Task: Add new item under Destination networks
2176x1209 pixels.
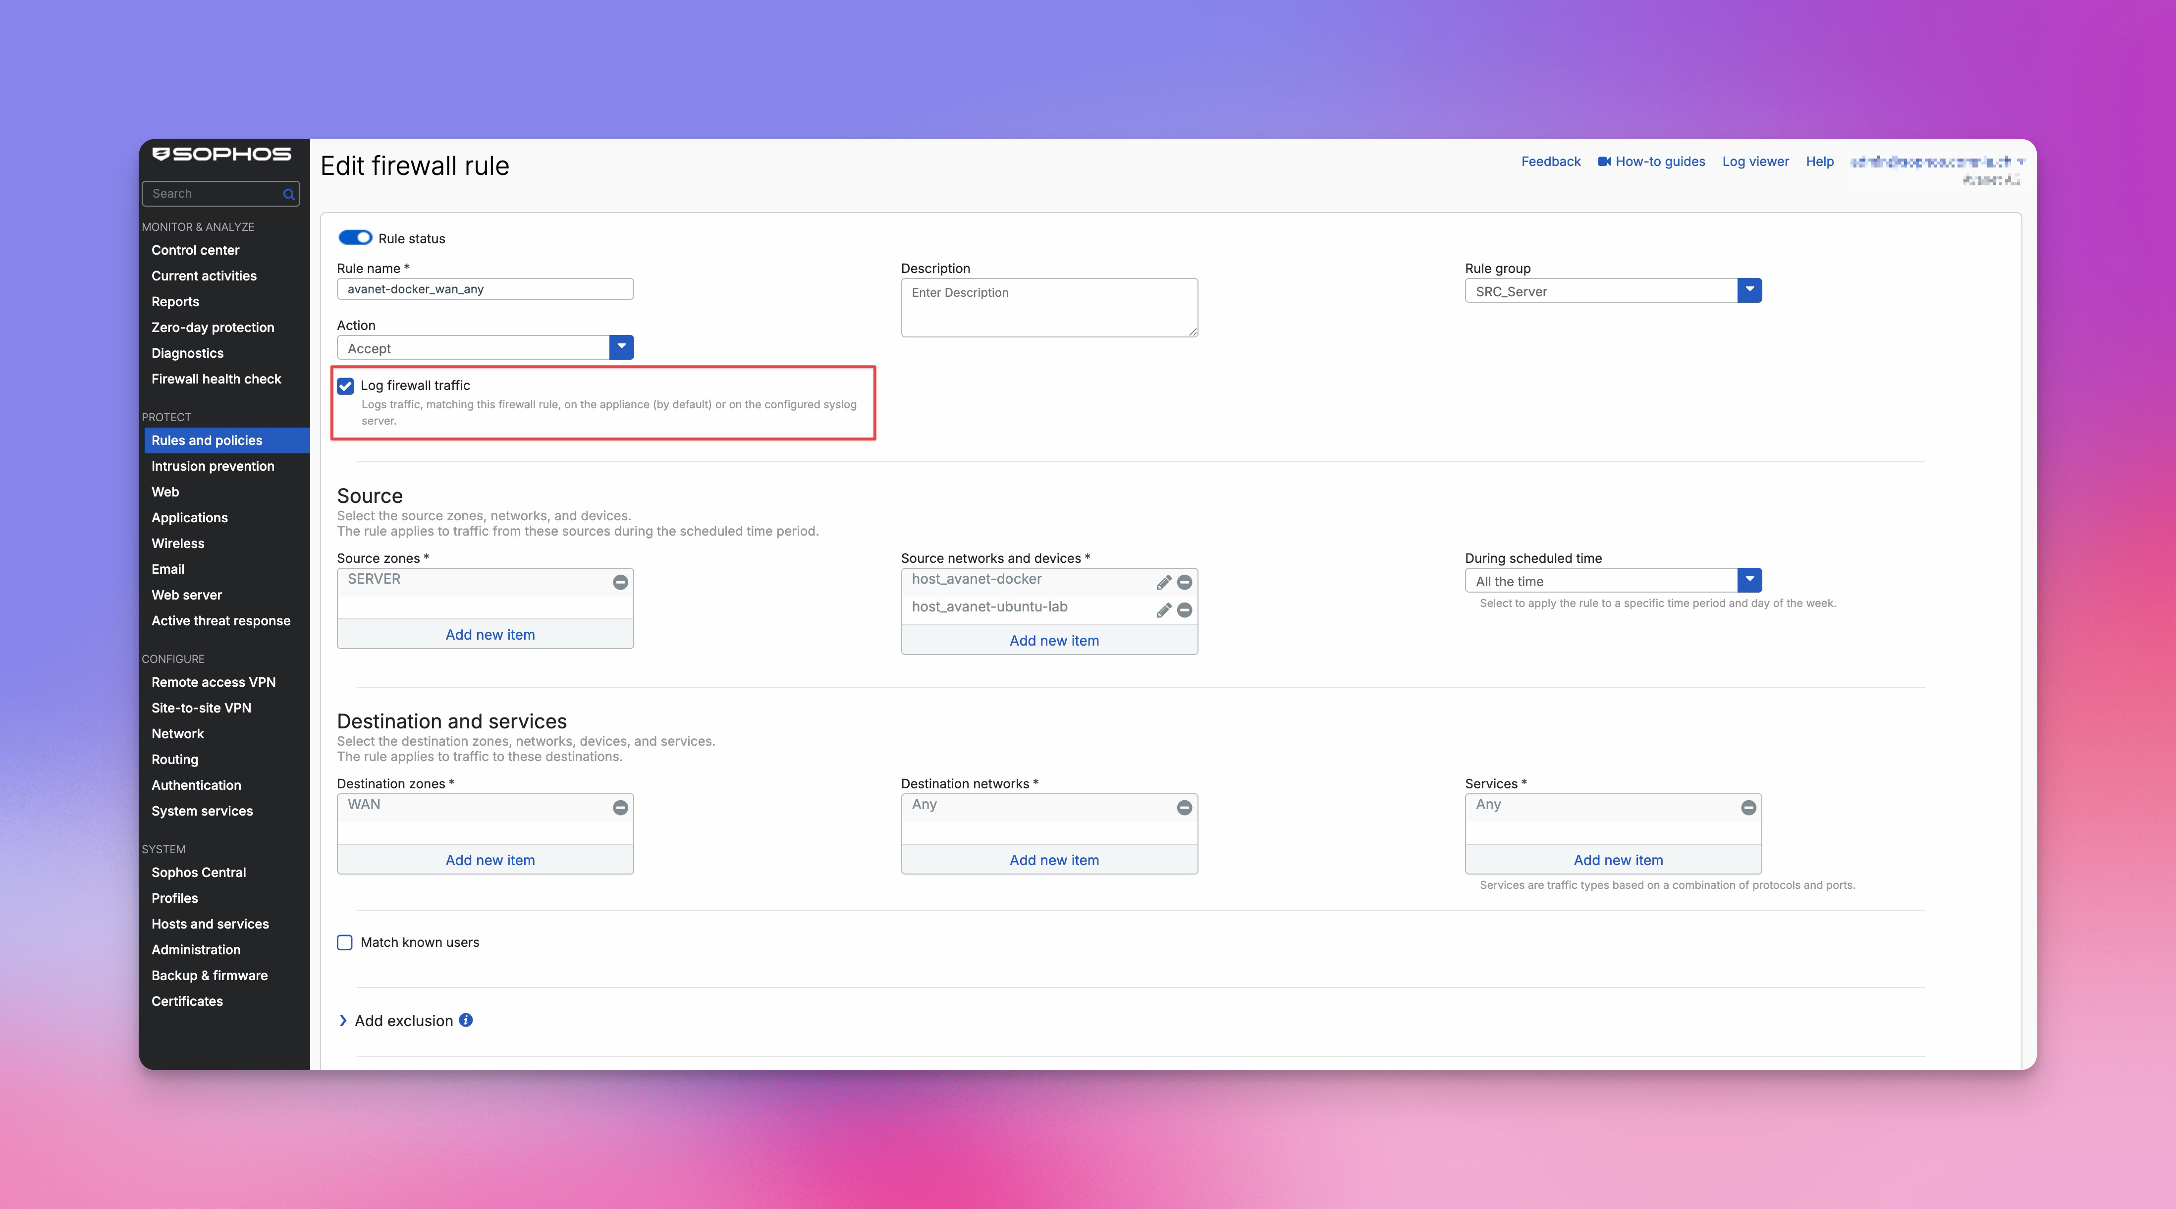Action: click(1053, 860)
